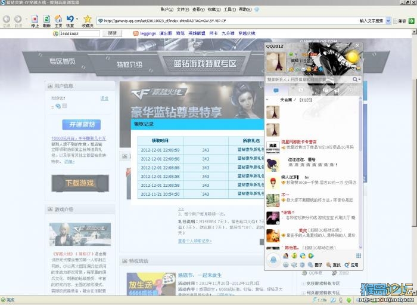This screenshot has width=417, height=305.
Task: Go to home page via 主页 icon
Action: [58, 19]
